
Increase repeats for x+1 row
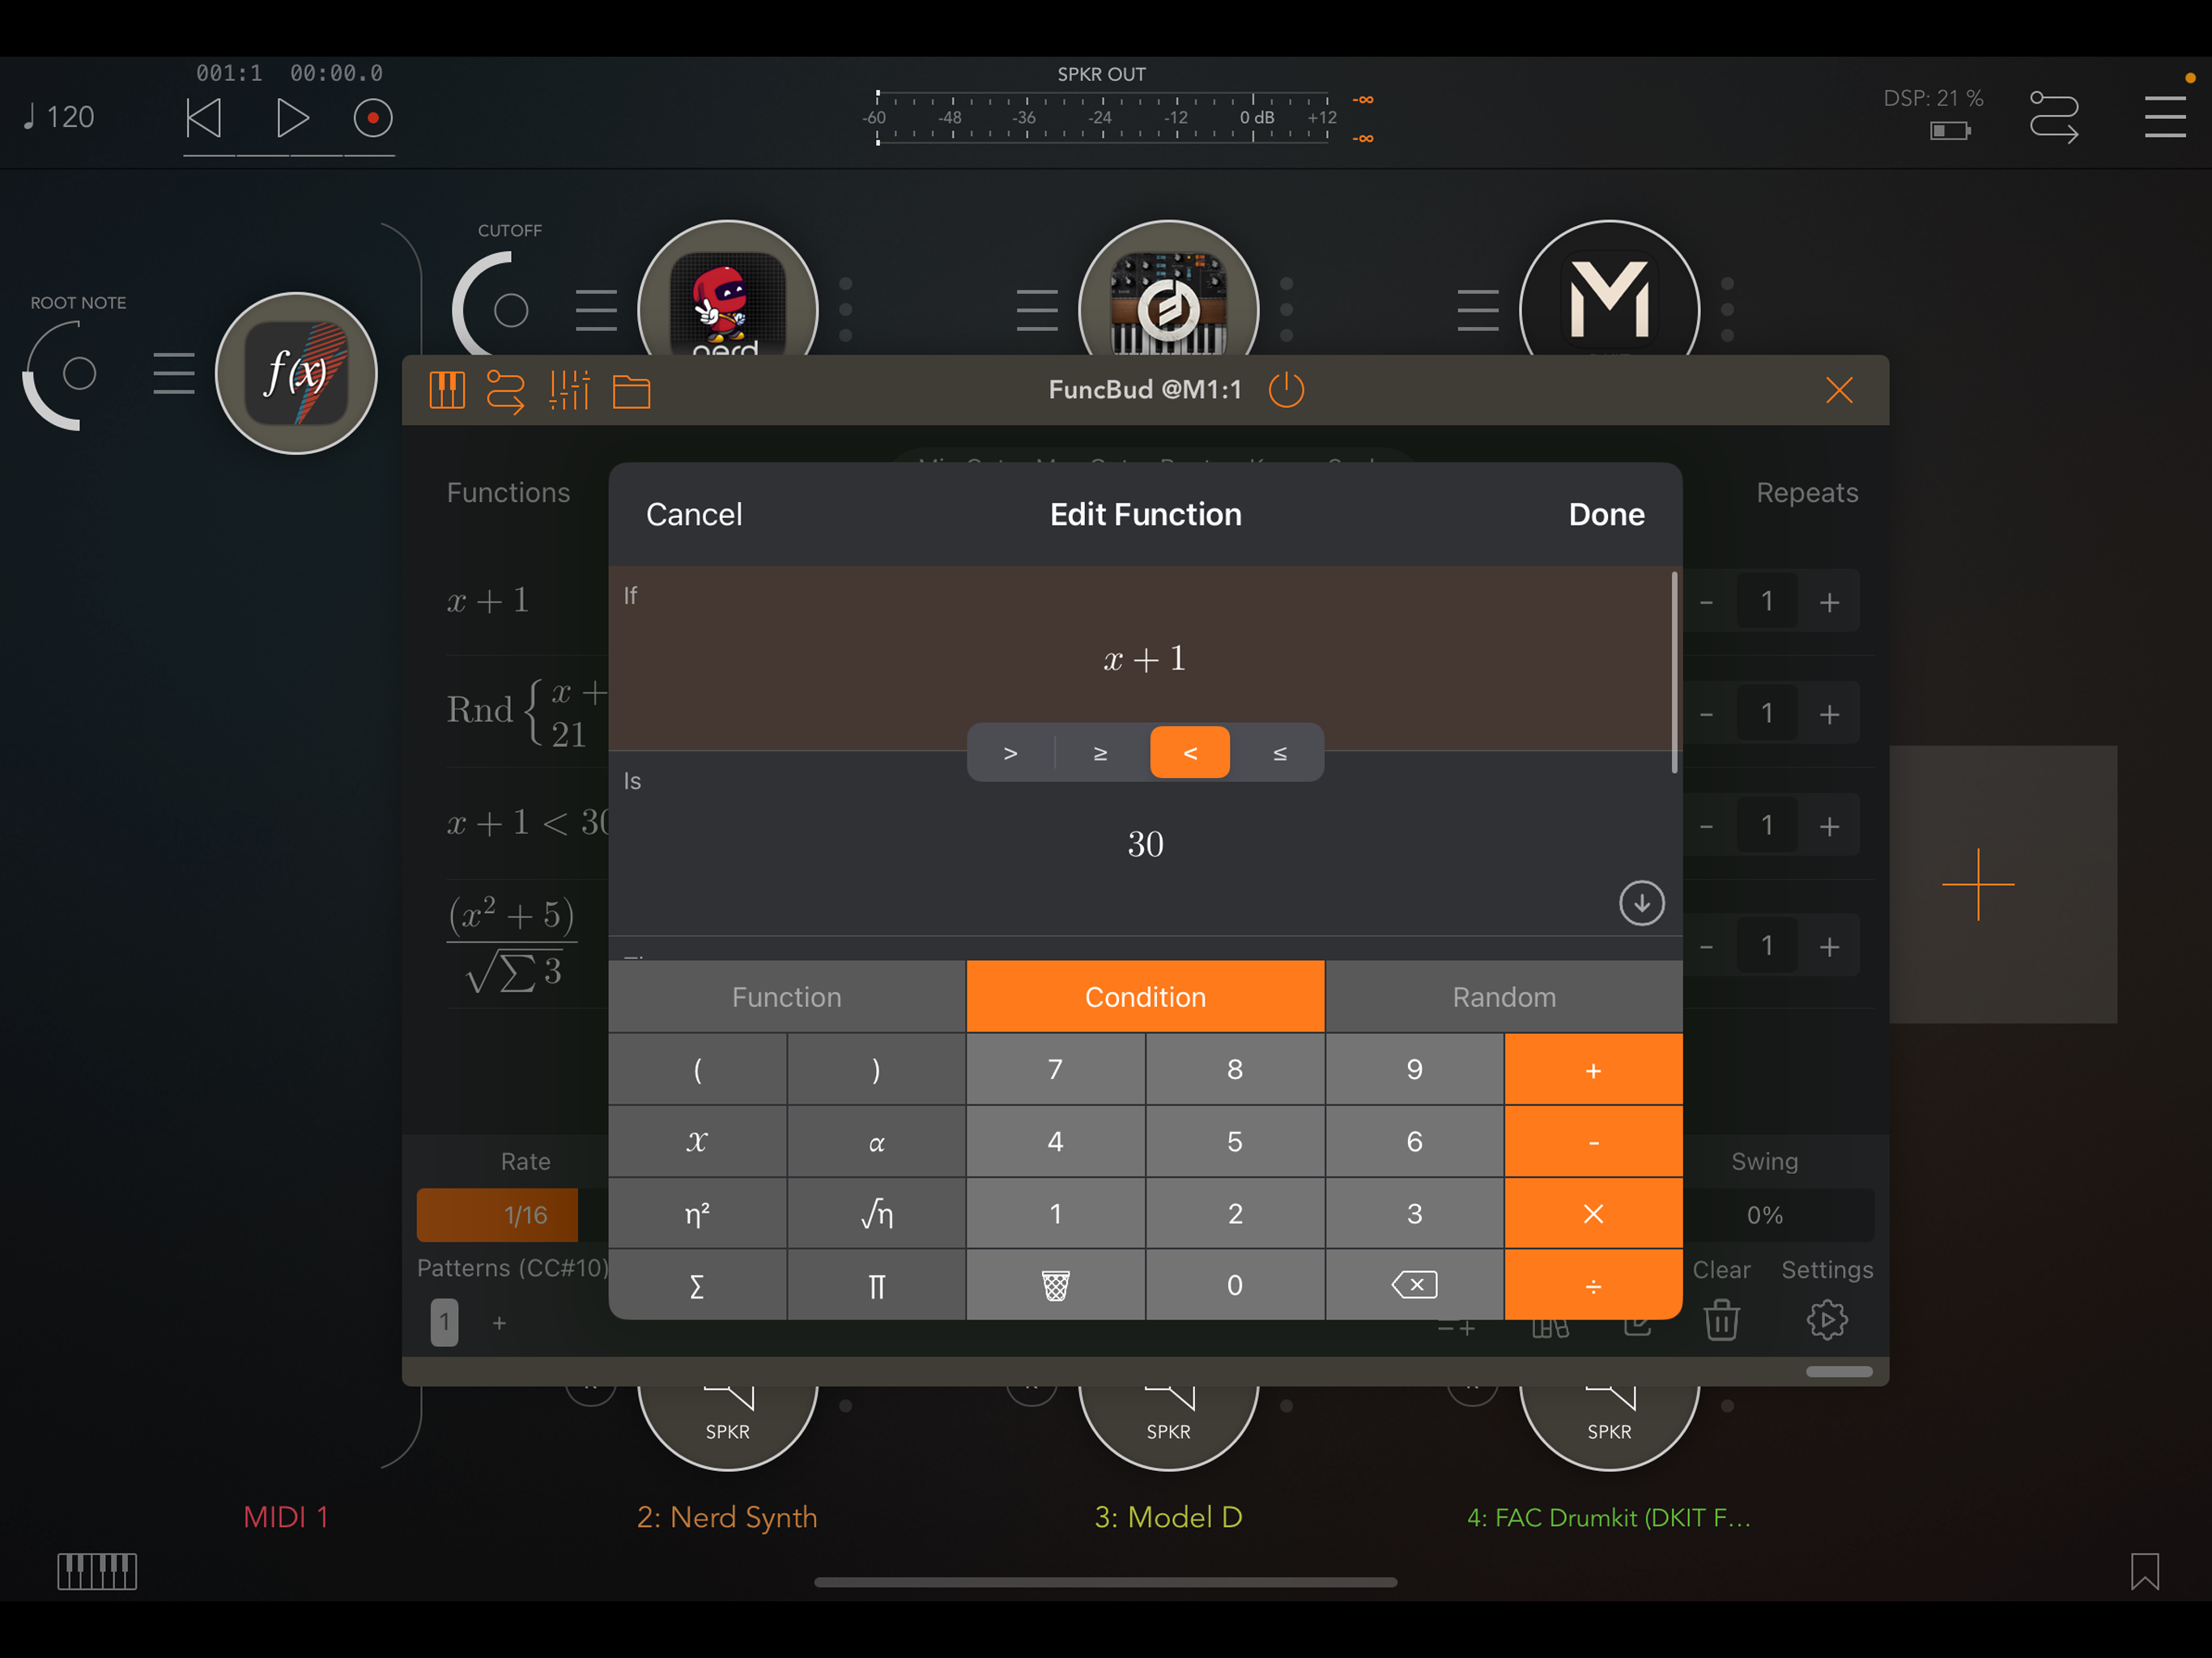point(1829,602)
